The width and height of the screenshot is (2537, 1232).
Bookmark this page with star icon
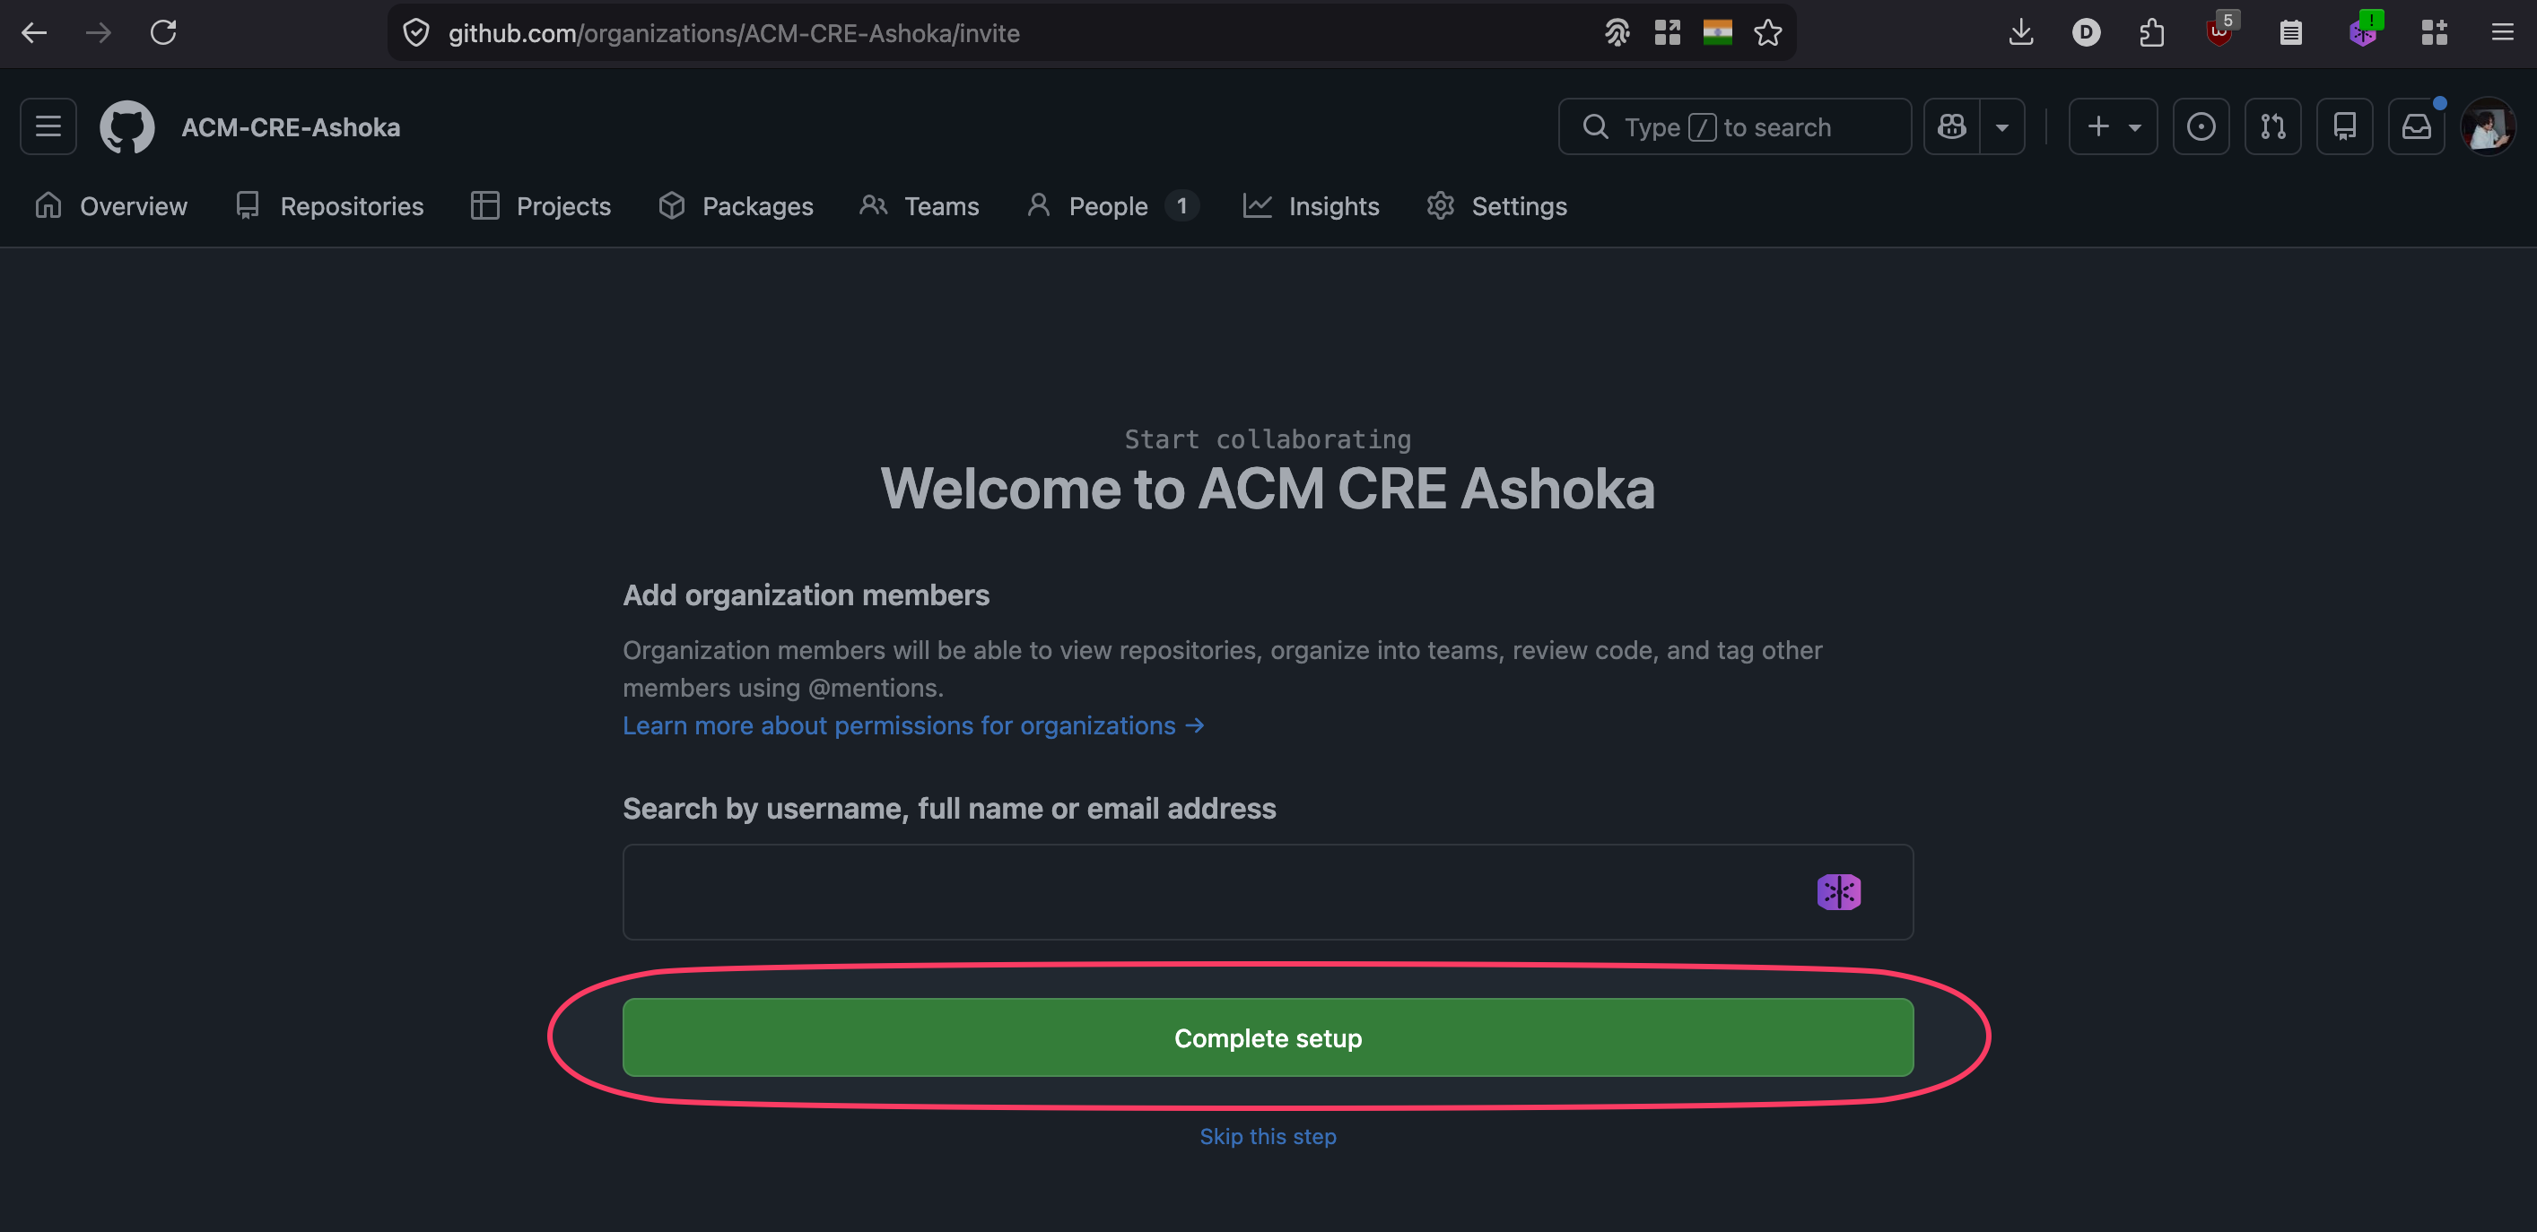coord(1768,32)
